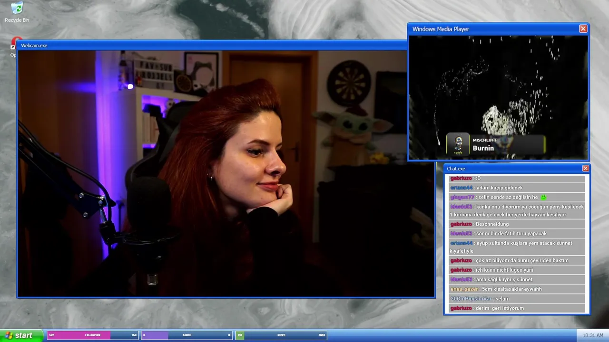
Task: Click the first chat message ':D' by gabriuzo
Action: tap(479, 178)
